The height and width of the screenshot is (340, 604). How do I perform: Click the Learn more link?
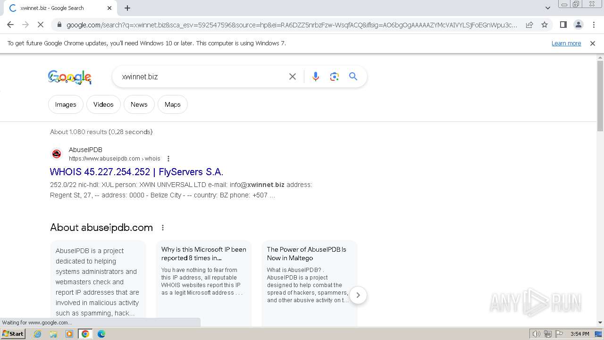point(566,43)
